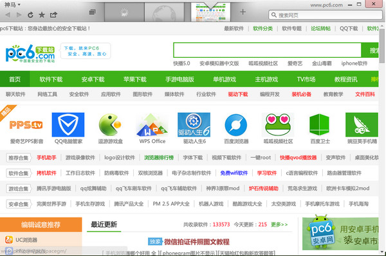Click the 手机助手 red link
This screenshot has width=386, height=256.
46,158
